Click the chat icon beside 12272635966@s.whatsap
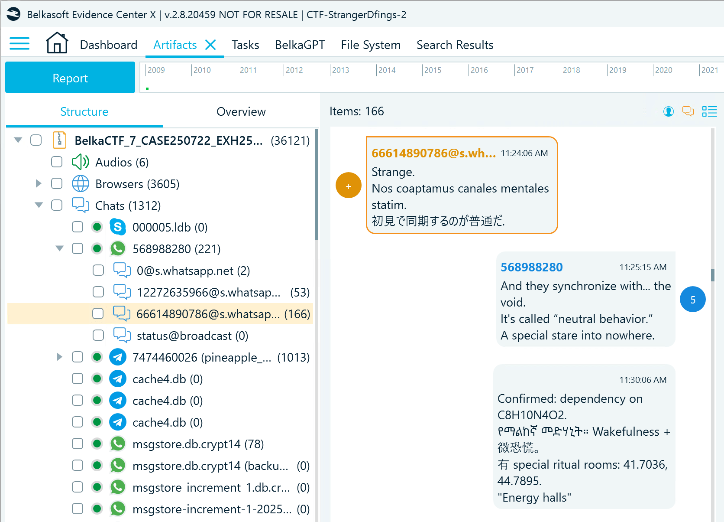This screenshot has width=724, height=522. (x=122, y=292)
